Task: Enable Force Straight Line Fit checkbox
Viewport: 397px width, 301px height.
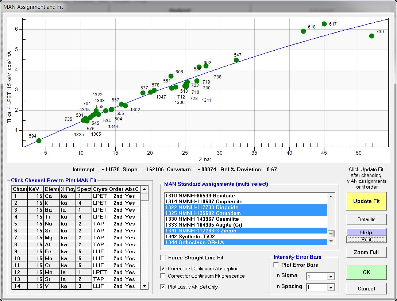Action: point(163,258)
